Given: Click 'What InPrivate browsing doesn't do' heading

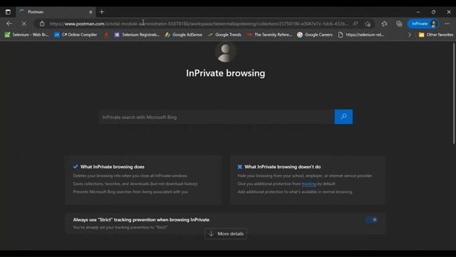Looking at the screenshot, I should [282, 166].
